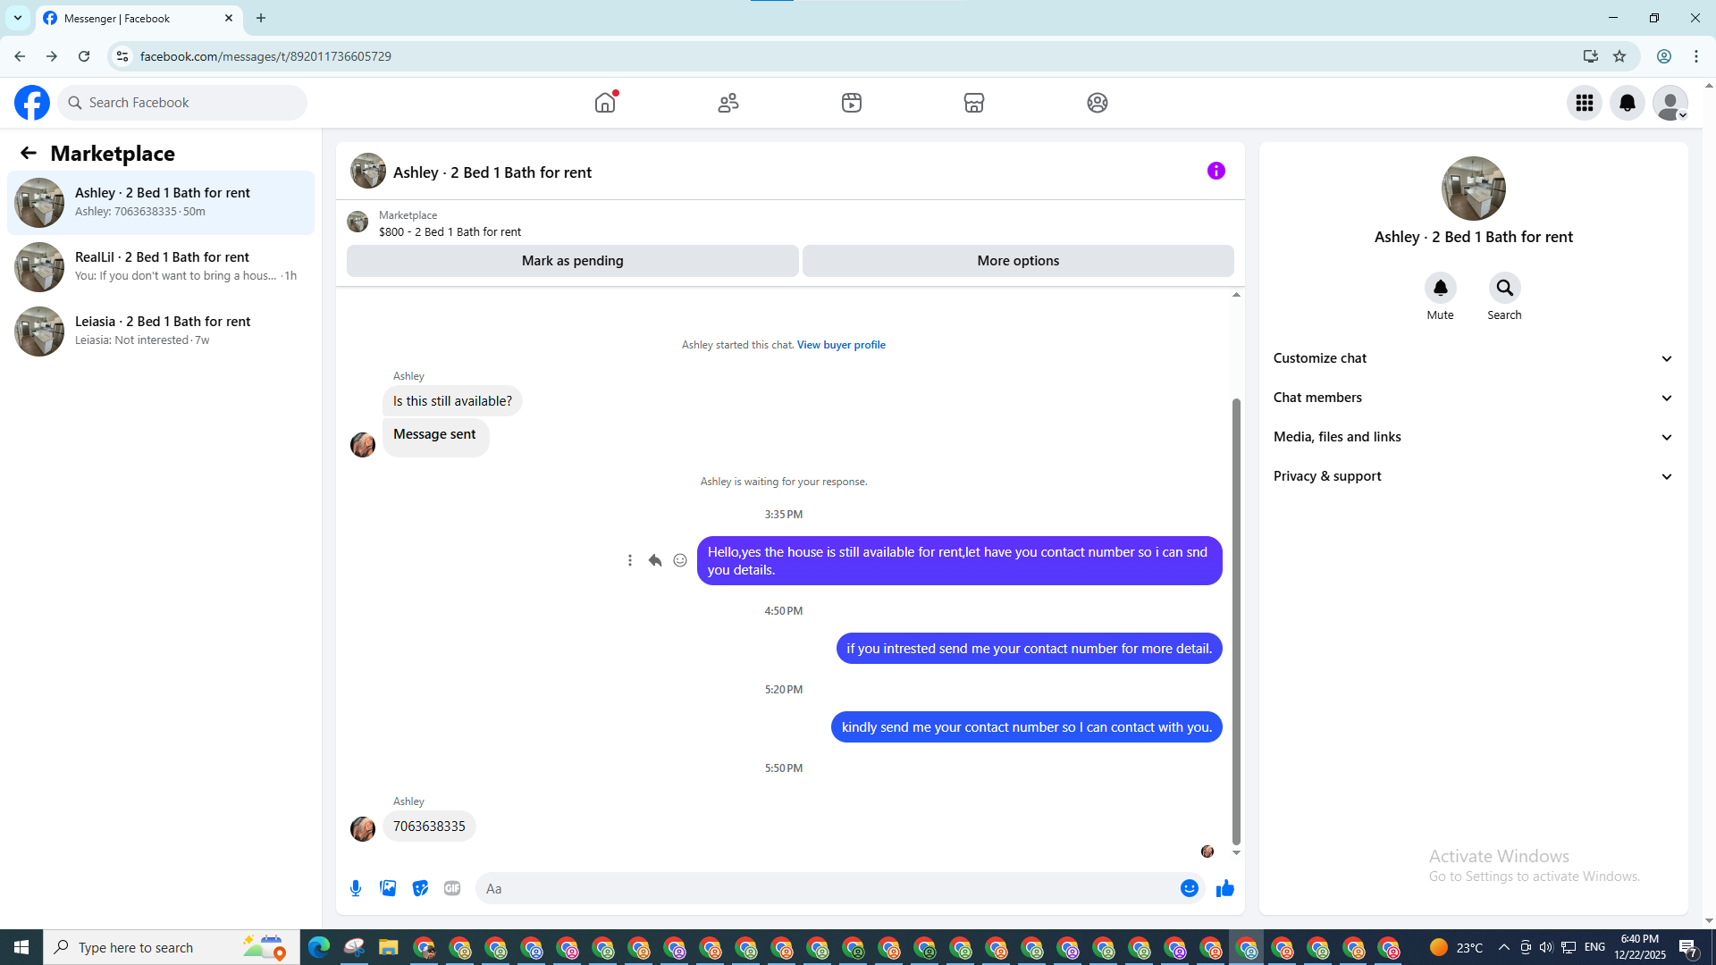The width and height of the screenshot is (1716, 965).
Task: Open the emoji picker in message box
Action: [x=1189, y=888]
